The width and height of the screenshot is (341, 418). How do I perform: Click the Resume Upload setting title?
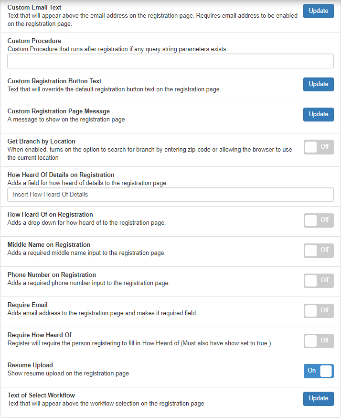tap(30, 365)
